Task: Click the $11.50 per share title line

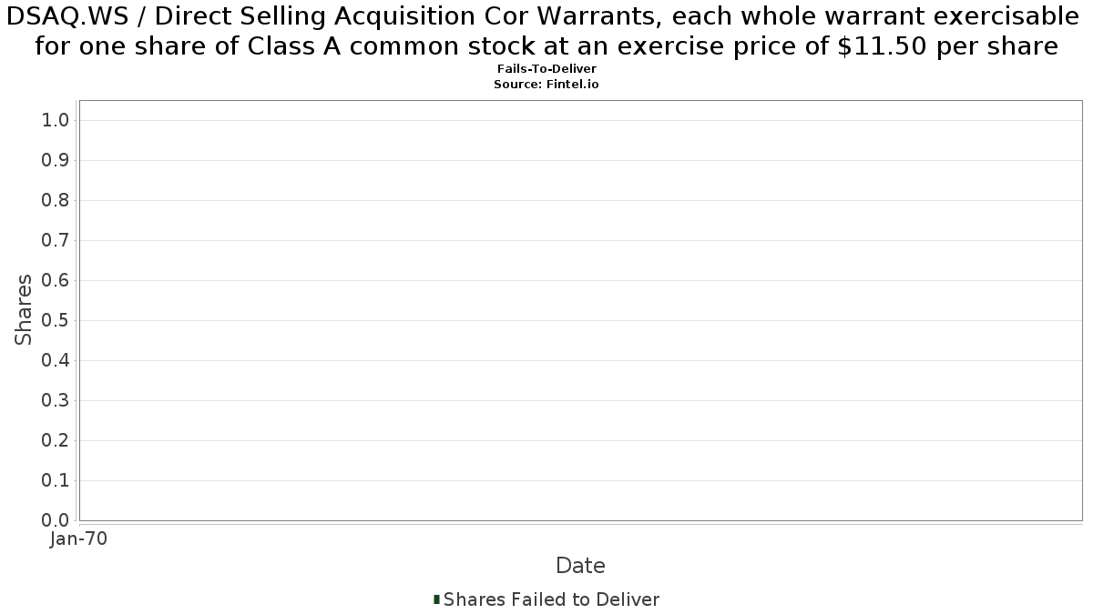Action: (546, 45)
